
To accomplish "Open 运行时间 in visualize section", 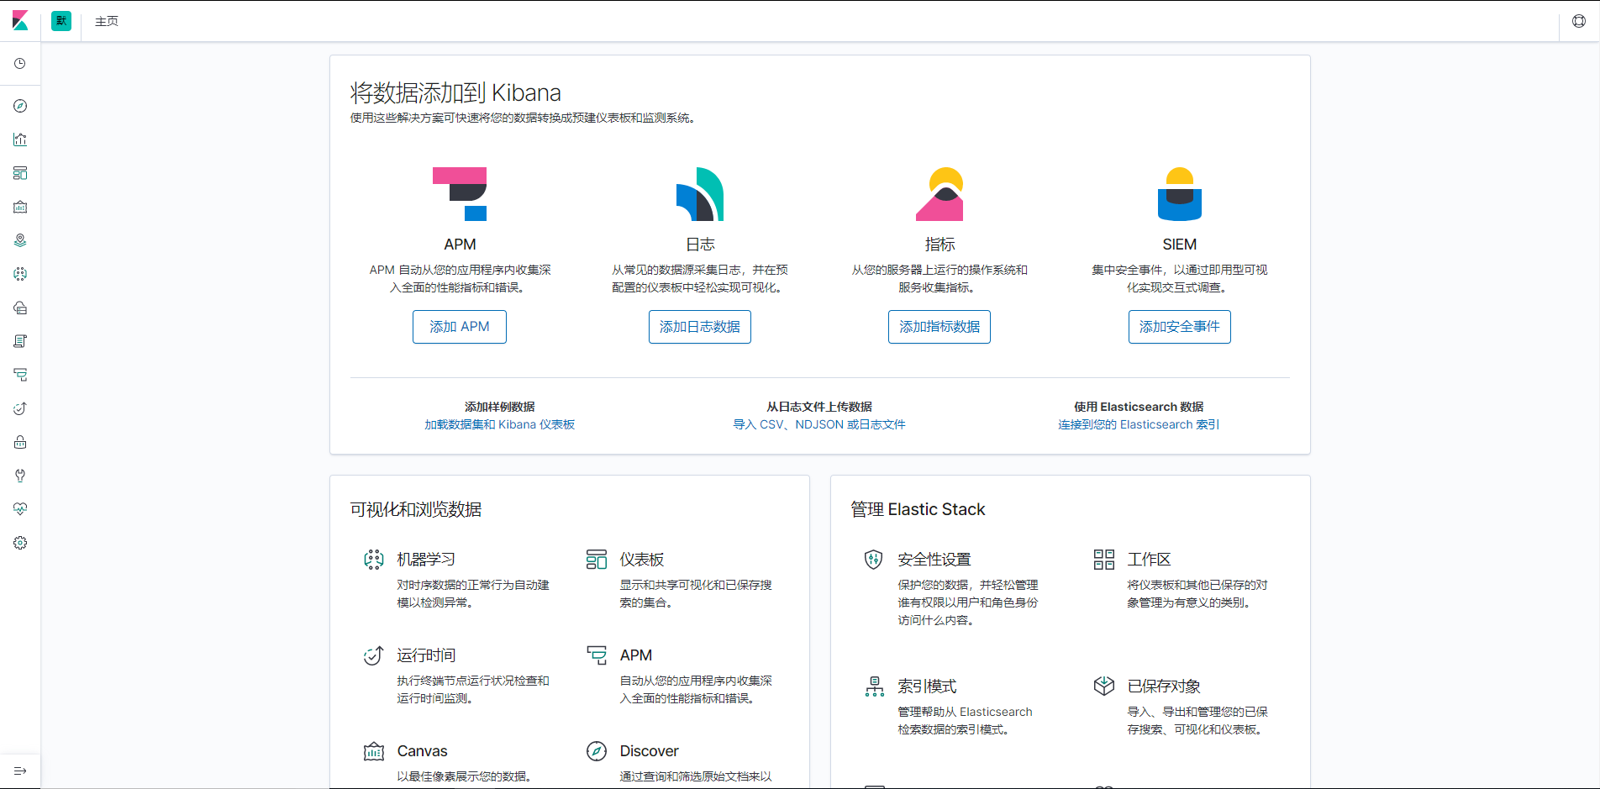I will [426, 655].
